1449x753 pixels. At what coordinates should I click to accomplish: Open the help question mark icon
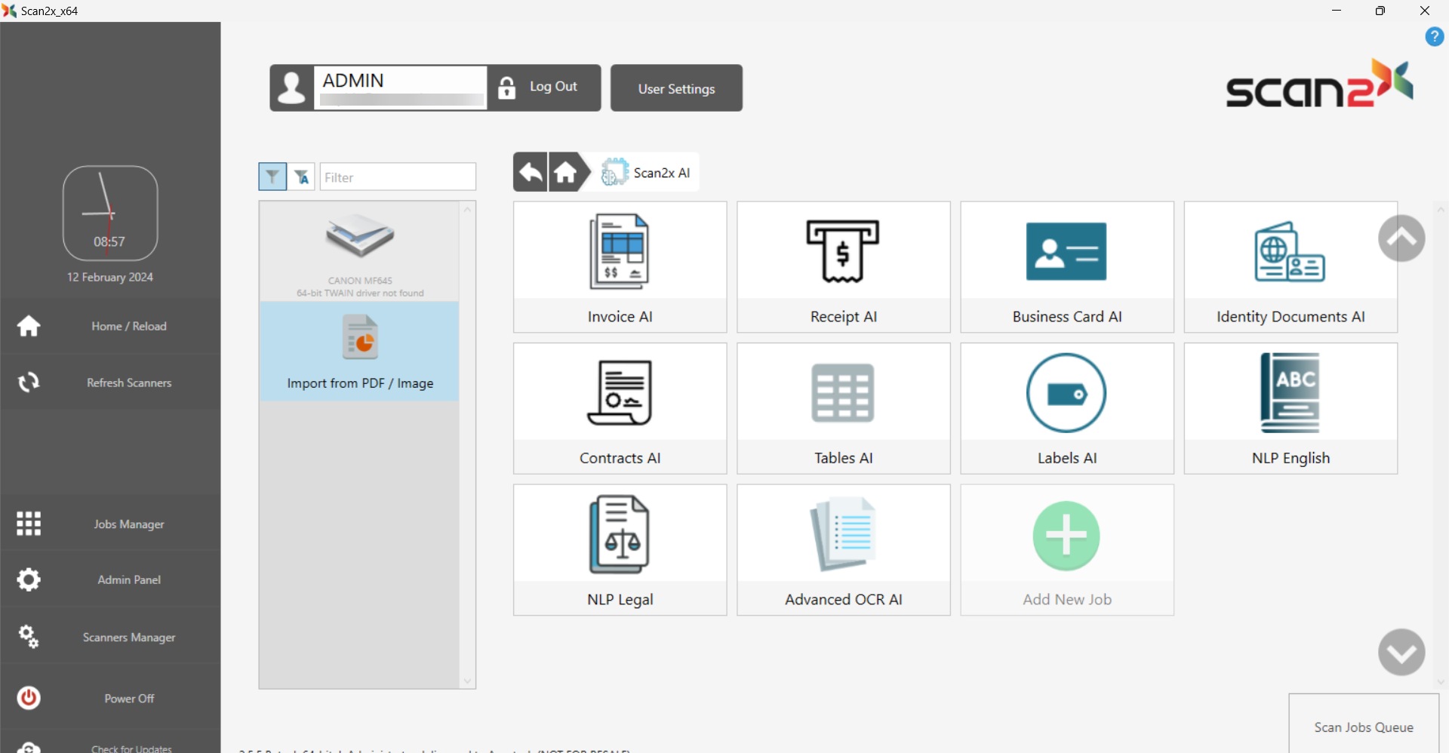(x=1434, y=36)
